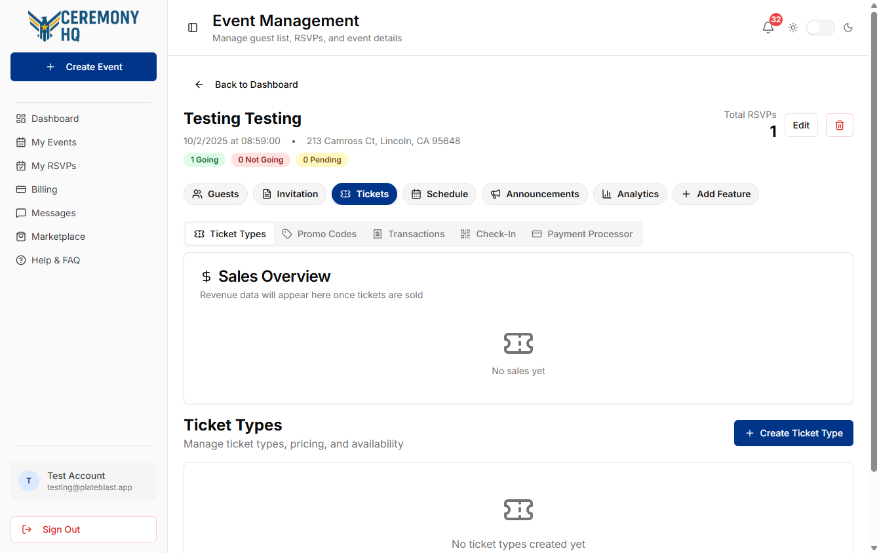
Task: Select the Schedule tab
Action: coord(440,194)
